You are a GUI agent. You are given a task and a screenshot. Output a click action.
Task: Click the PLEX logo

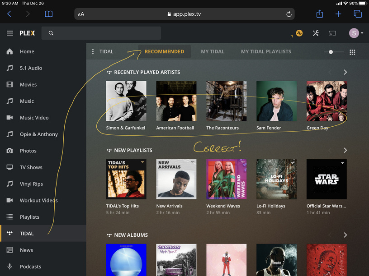27,33
